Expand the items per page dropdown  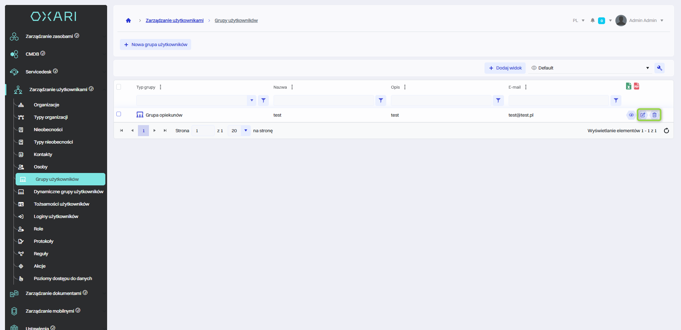pyautogui.click(x=245, y=131)
